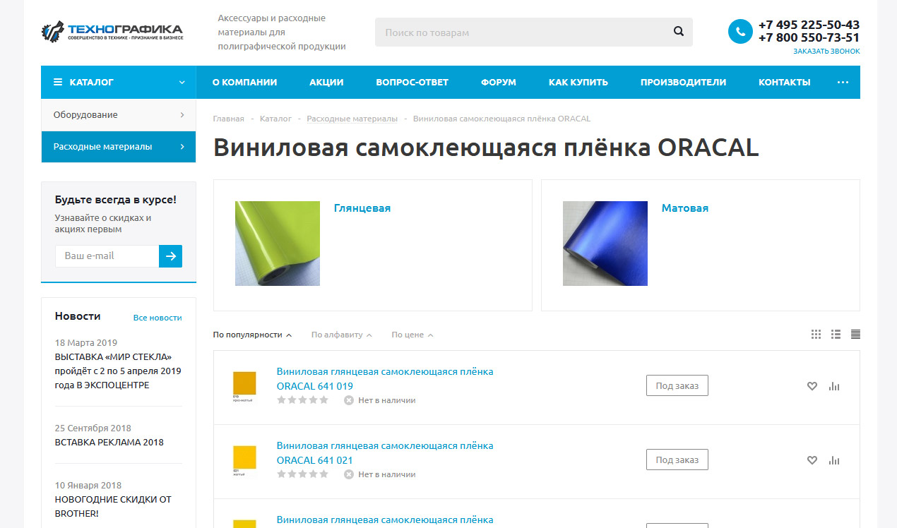
Task: Switch to list view icon
Action: pos(836,335)
